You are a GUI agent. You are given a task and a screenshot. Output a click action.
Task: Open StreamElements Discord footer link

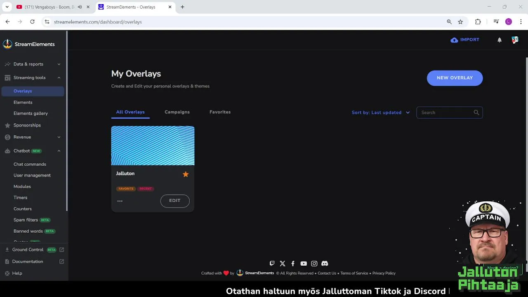(325, 264)
